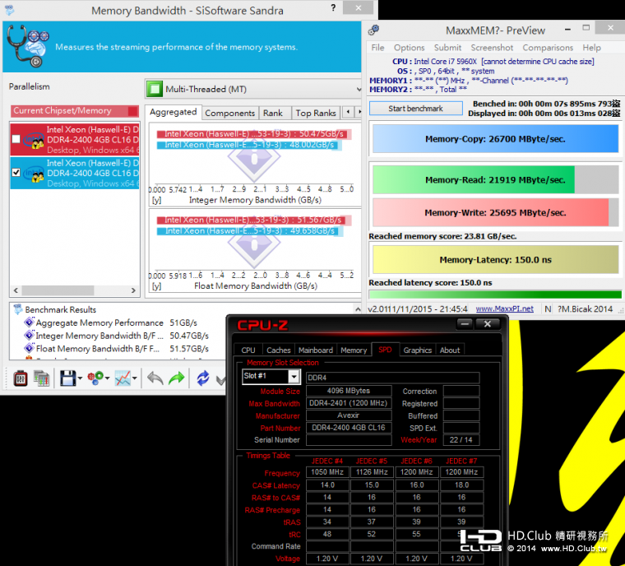The image size is (625, 566).
Task: Click the grey back arrow icon
Action: (x=154, y=378)
